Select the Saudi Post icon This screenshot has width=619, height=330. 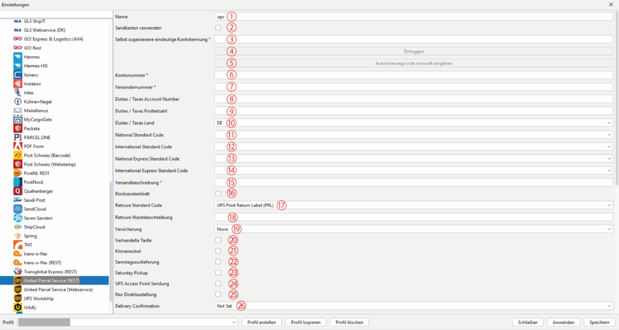[x=18, y=199]
